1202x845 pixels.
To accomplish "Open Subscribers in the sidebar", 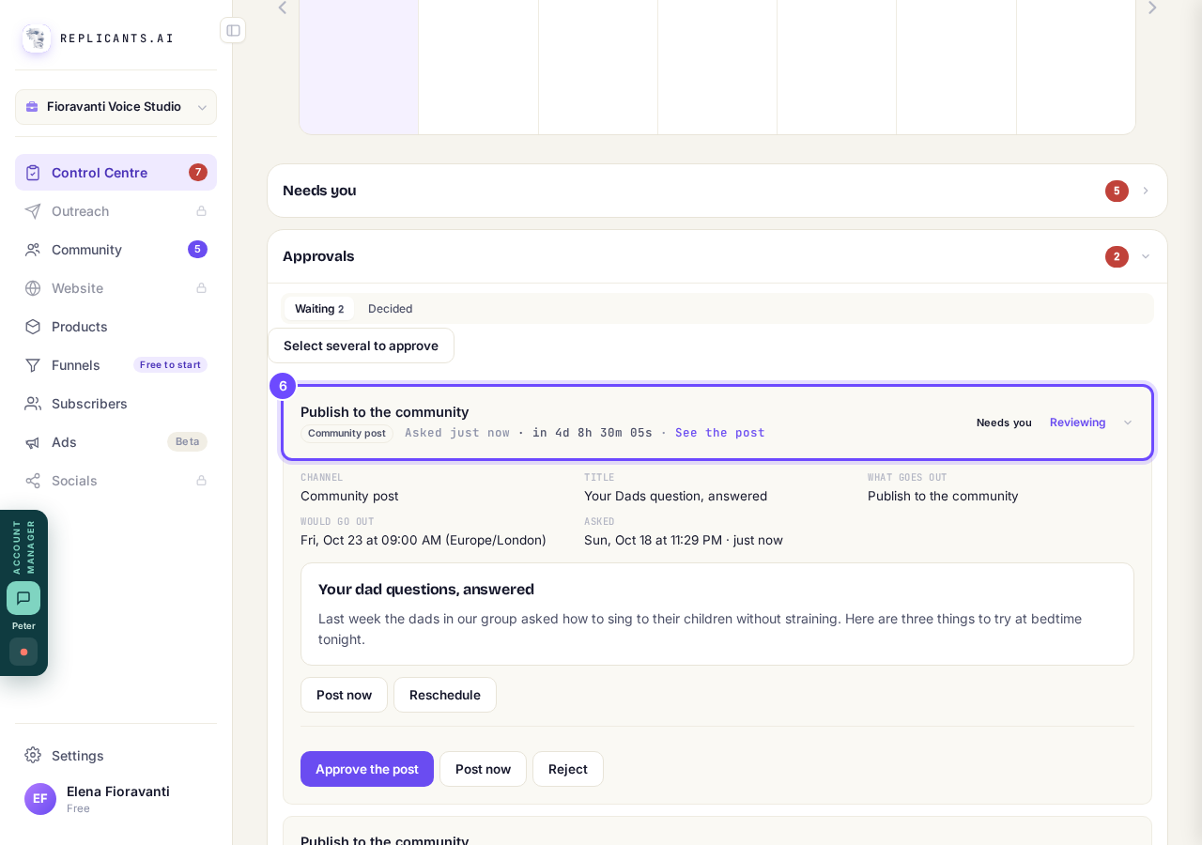I will point(116,404).
